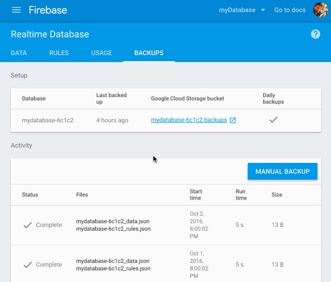Switch to the RULES tab
331x282 pixels.
pyautogui.click(x=59, y=53)
